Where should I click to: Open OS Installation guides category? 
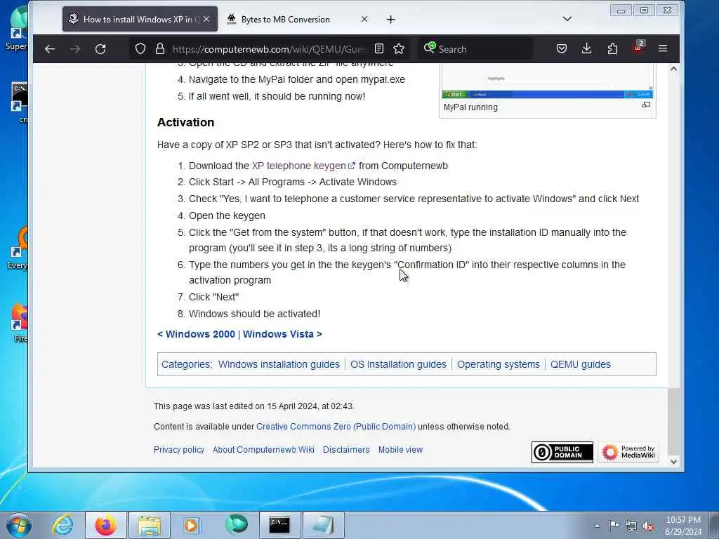click(398, 364)
